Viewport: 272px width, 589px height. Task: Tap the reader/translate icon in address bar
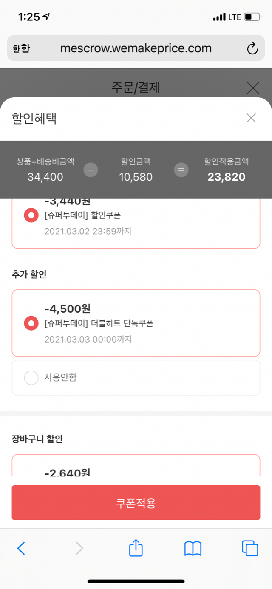21,48
